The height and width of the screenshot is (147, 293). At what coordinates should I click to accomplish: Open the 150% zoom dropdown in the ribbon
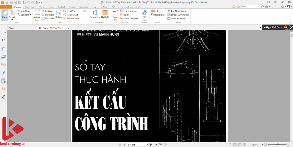pyautogui.click(x=81, y=11)
